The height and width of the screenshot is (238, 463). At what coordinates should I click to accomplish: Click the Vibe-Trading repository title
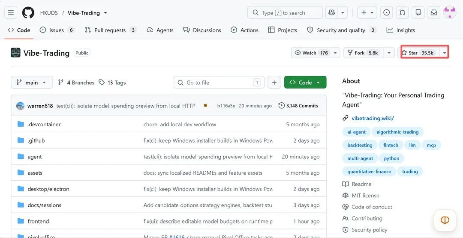click(46, 53)
